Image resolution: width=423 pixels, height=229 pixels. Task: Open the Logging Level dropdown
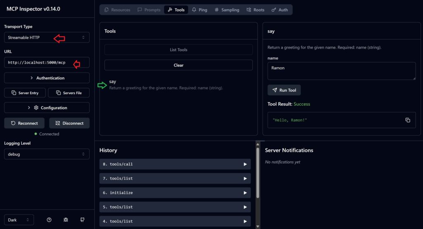47,154
